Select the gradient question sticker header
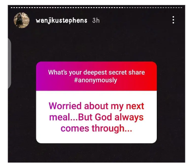This screenshot has height=165, width=193. pyautogui.click(x=96, y=76)
